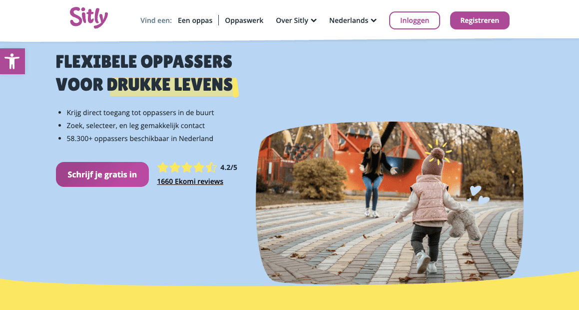Click the hero photo of woman and child

[x=390, y=203]
